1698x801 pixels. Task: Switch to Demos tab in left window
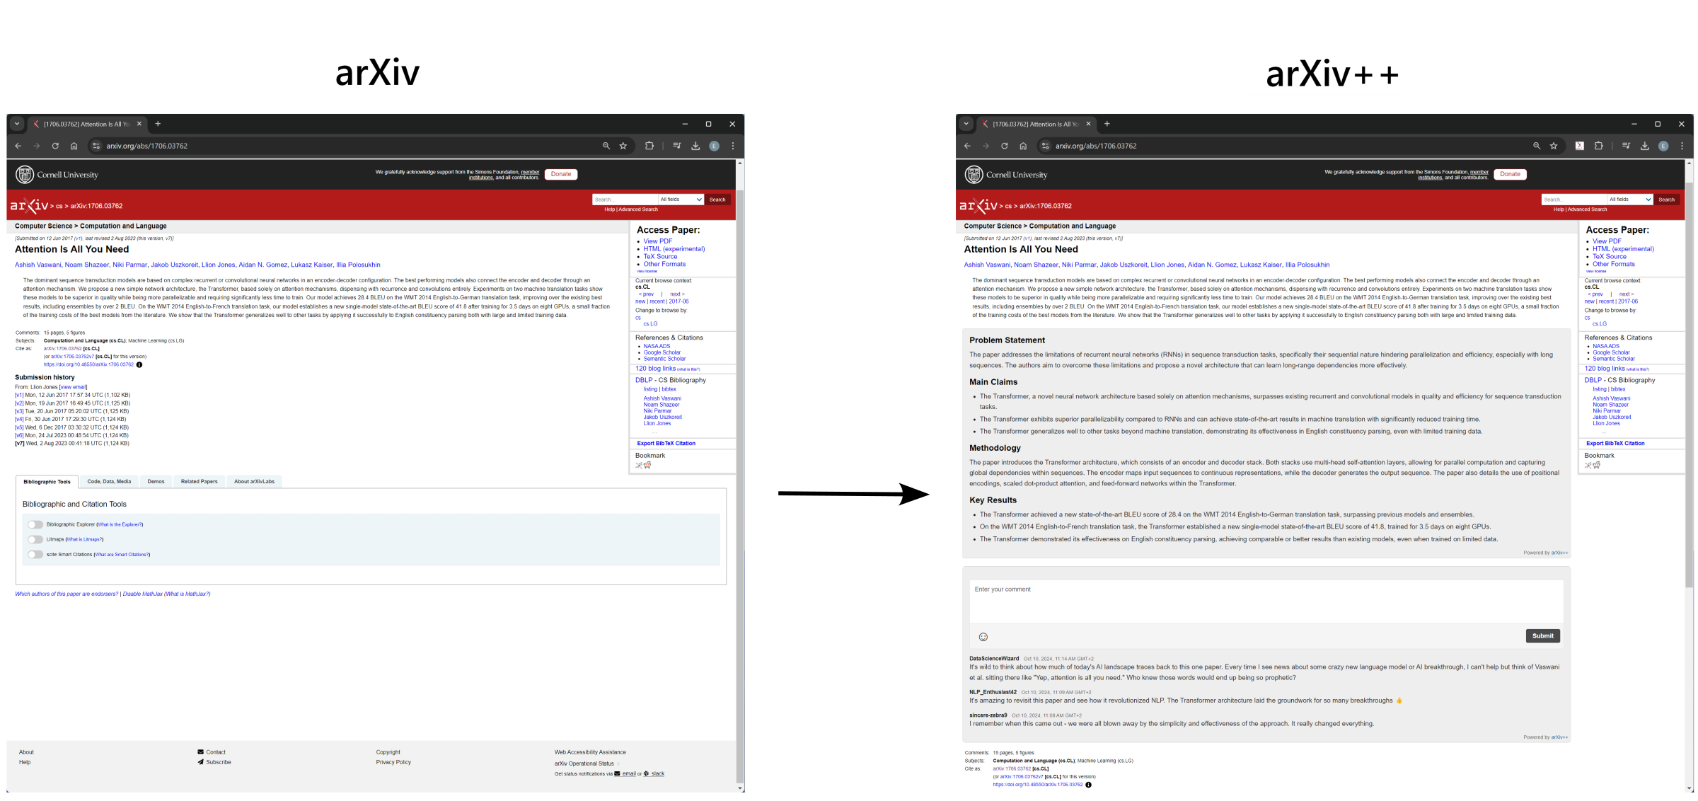coord(156,482)
